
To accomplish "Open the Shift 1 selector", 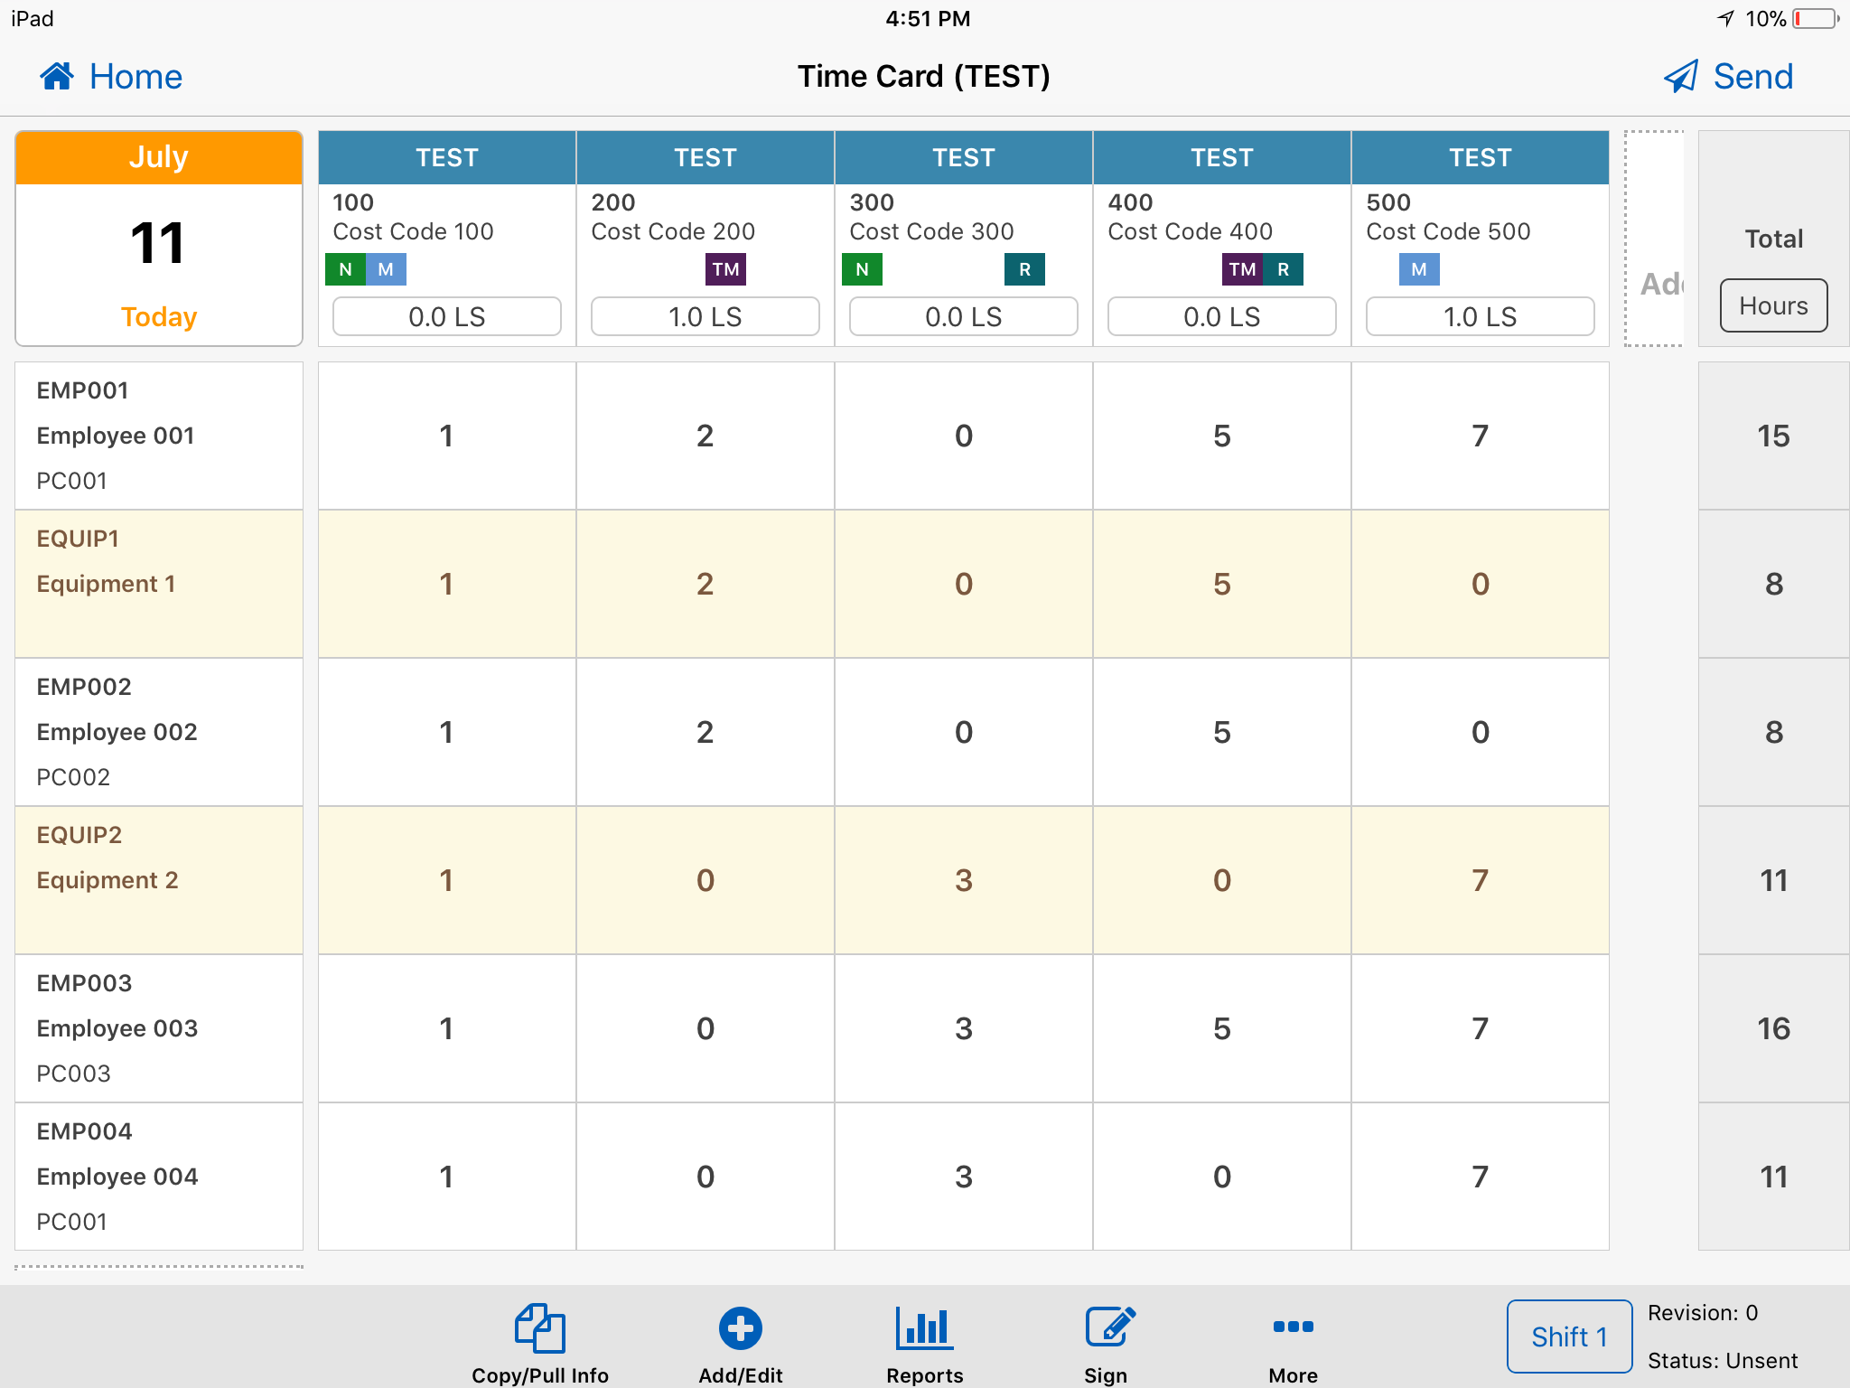I will pos(1569,1336).
